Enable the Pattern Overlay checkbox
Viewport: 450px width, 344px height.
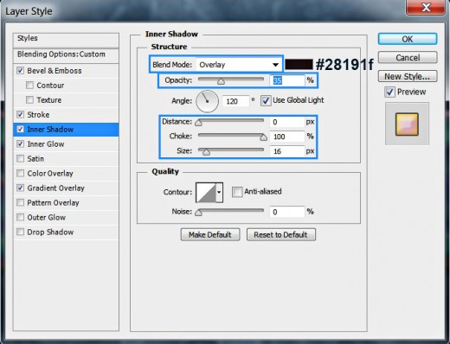tap(20, 203)
